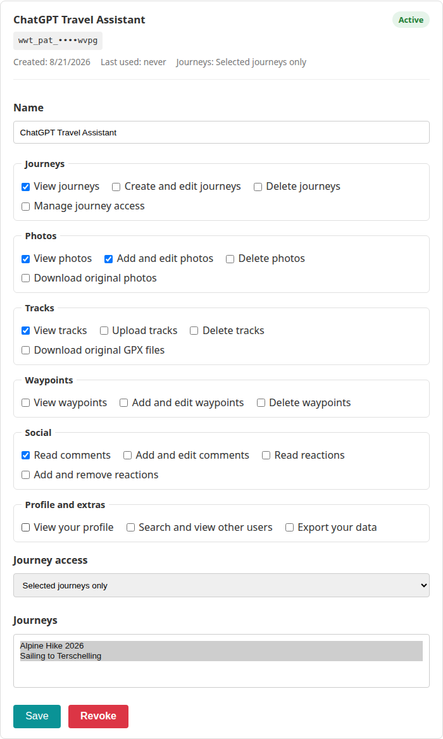Screen dimensions: 443x739
Task: Save the token settings
Action: (37, 716)
